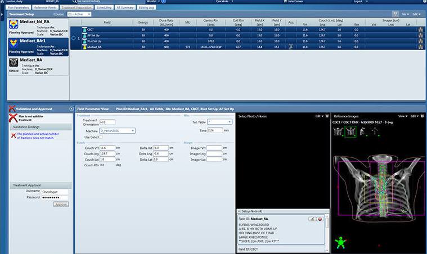Click the patient search magnifier icon

click(74, 2)
